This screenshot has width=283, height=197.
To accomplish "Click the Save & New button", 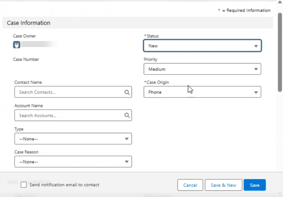I will pos(223,185).
